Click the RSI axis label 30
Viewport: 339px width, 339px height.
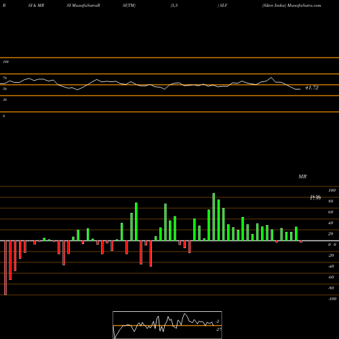[5, 100]
